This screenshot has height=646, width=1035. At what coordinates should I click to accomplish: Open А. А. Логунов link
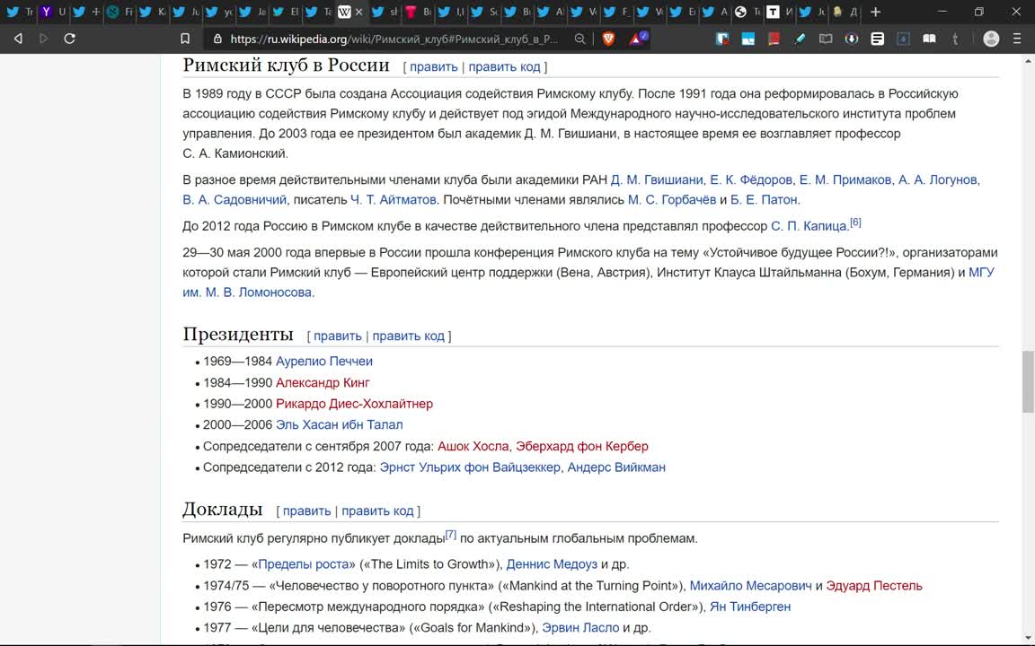coord(938,180)
